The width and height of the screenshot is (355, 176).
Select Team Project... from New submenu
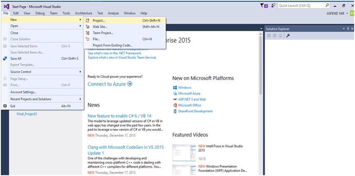tap(125, 33)
